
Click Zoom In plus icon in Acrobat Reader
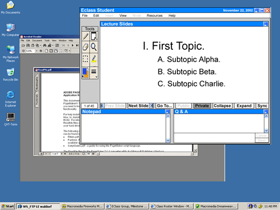(x=41, y=51)
